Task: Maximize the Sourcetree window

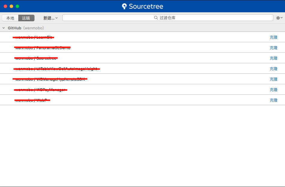Action: [x=17, y=6]
